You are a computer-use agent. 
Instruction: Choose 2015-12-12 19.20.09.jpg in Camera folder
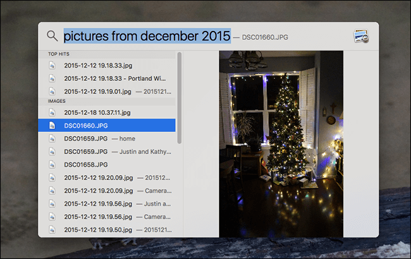coord(107,191)
